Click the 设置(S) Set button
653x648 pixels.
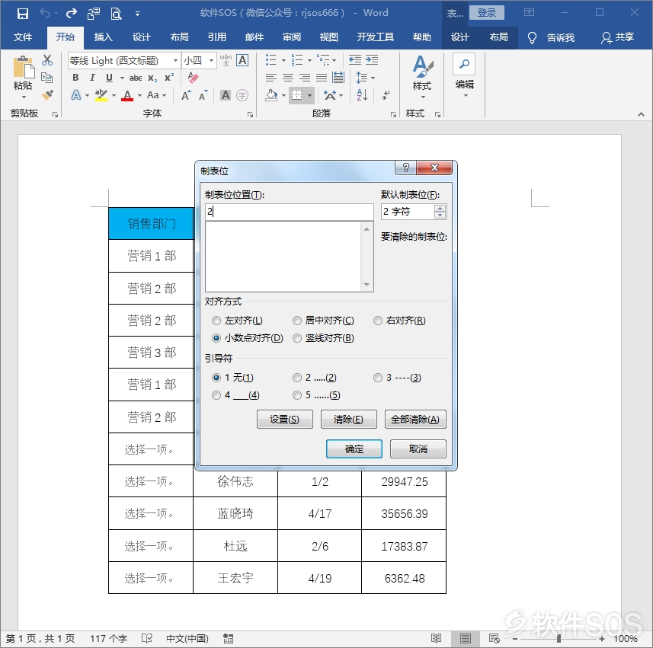284,419
